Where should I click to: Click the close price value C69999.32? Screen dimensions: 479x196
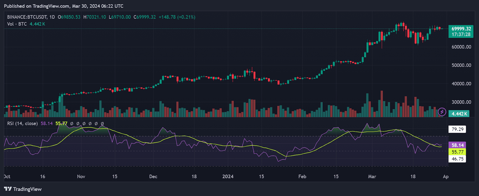pyautogui.click(x=145, y=17)
